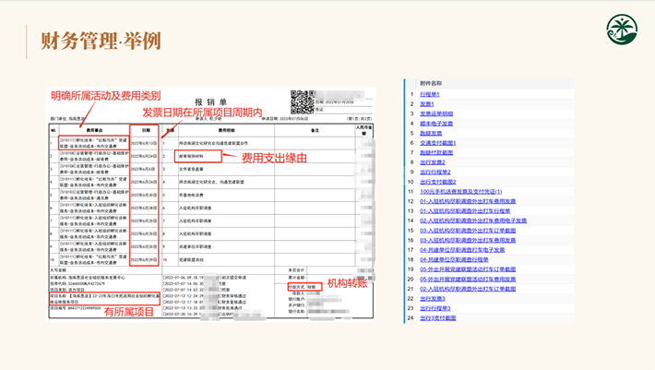
Task: Open row 12 link 01-入驻机构尽职调查外出打车费用发票
Action: [468, 201]
